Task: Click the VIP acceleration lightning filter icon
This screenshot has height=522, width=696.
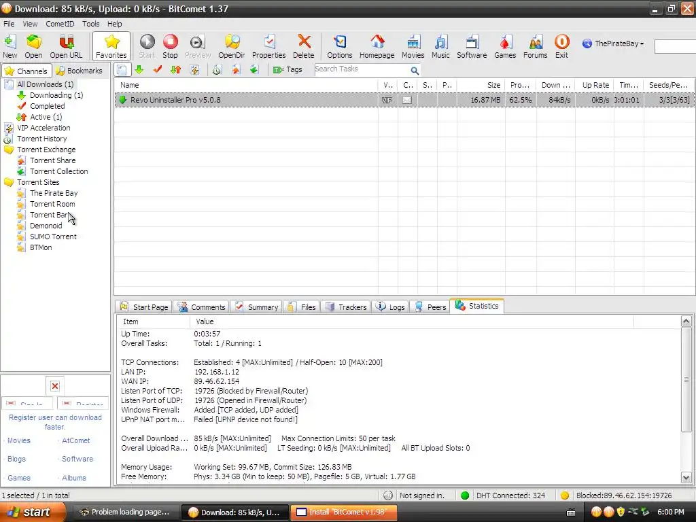Action: point(194,70)
